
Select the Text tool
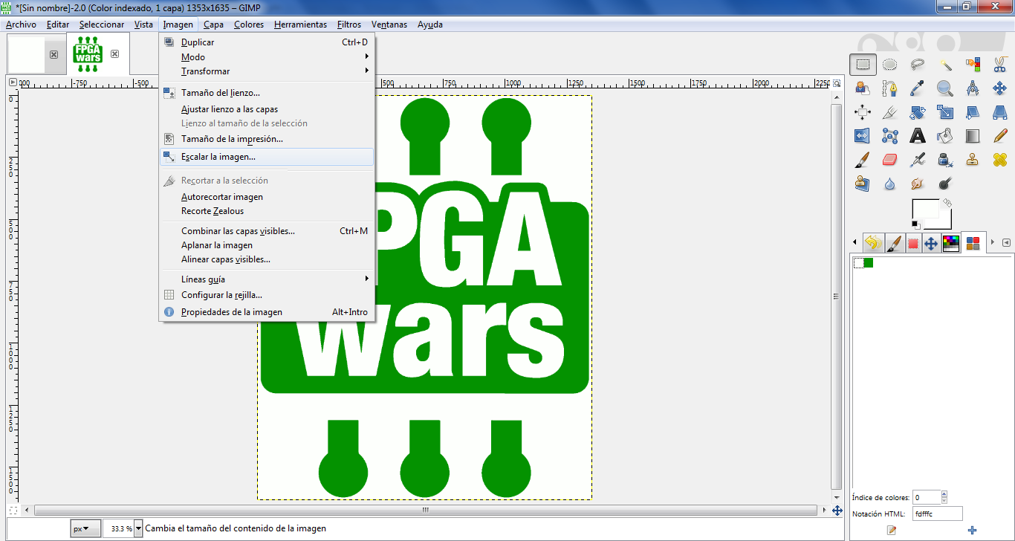point(918,136)
